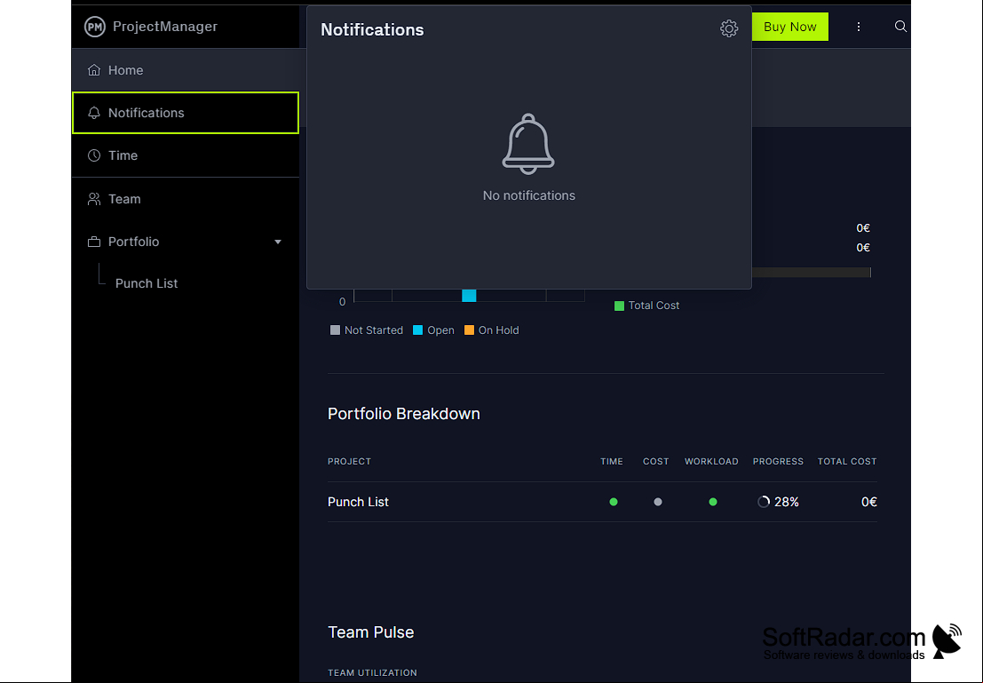Open the Portfolio sidebar item

pos(186,242)
